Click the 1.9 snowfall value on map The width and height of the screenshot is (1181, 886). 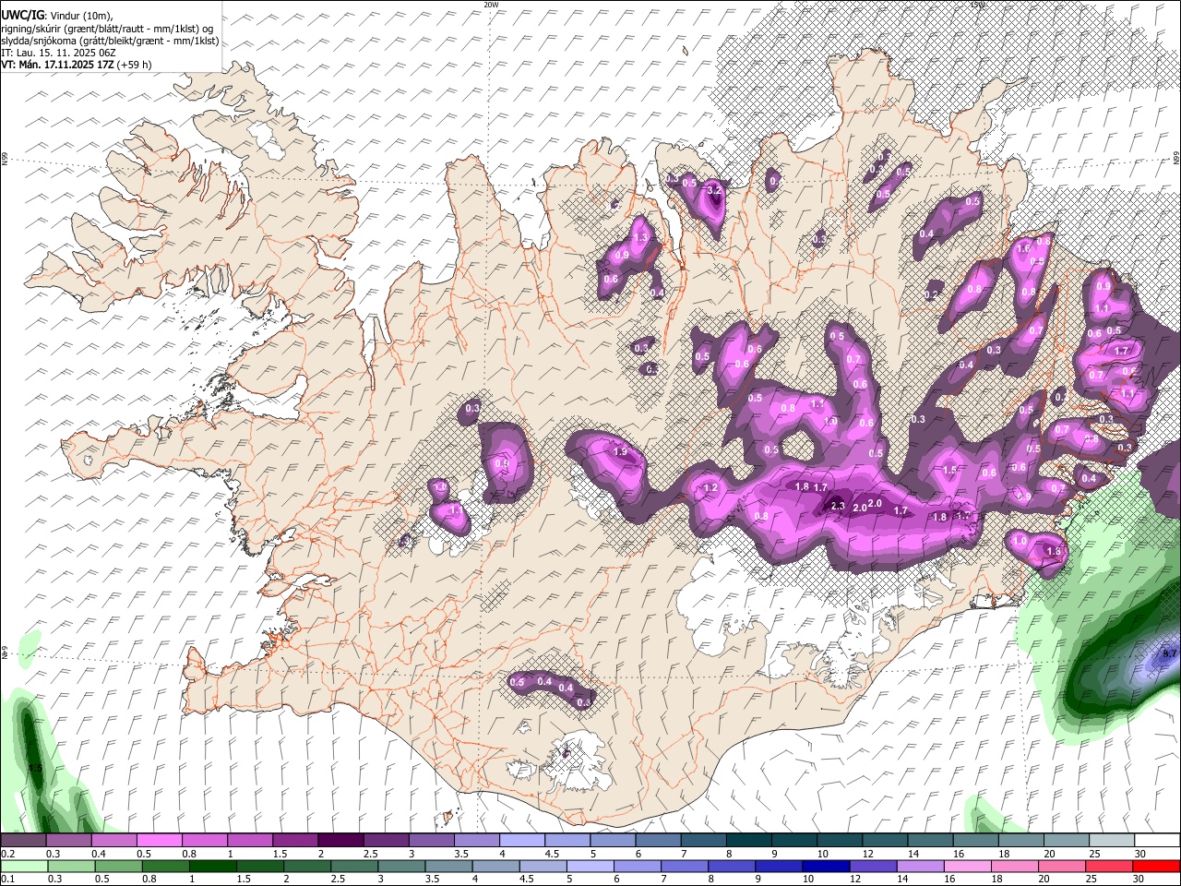tap(621, 452)
